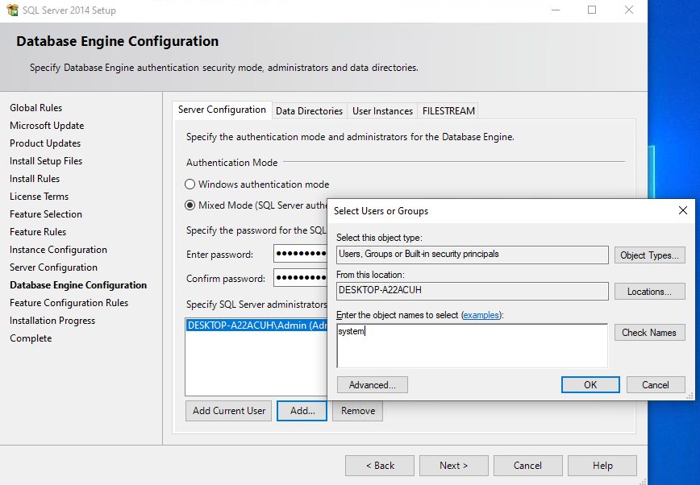
Task: Cancel the SQL Server setup wizard
Action: click(x=527, y=466)
